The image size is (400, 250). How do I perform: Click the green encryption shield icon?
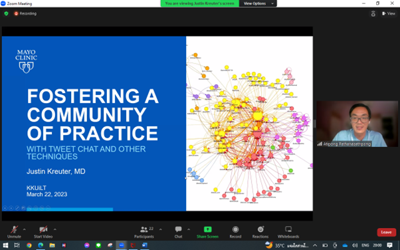point(7,13)
